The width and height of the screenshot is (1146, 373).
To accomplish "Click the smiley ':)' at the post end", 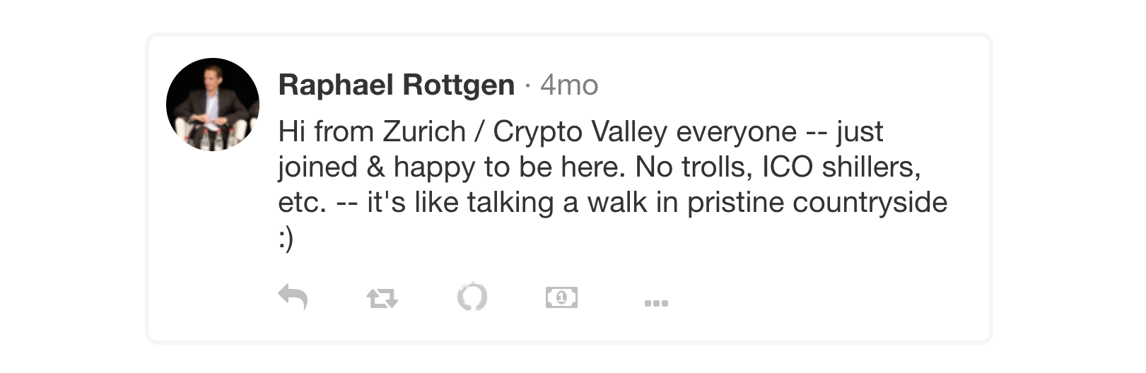I will click(x=286, y=239).
